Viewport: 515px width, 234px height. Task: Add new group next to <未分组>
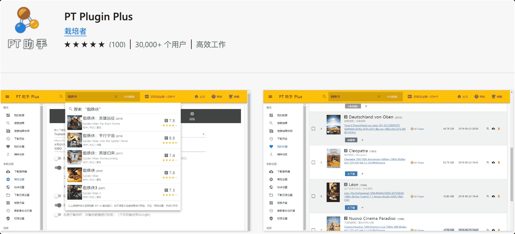366,106
